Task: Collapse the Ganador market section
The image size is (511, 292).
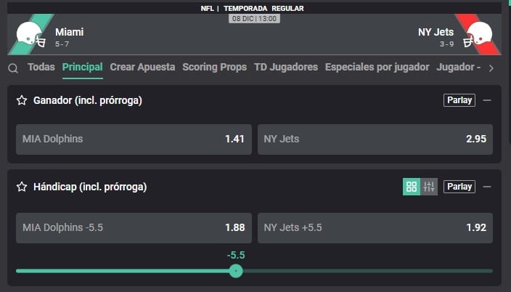Action: [487, 100]
